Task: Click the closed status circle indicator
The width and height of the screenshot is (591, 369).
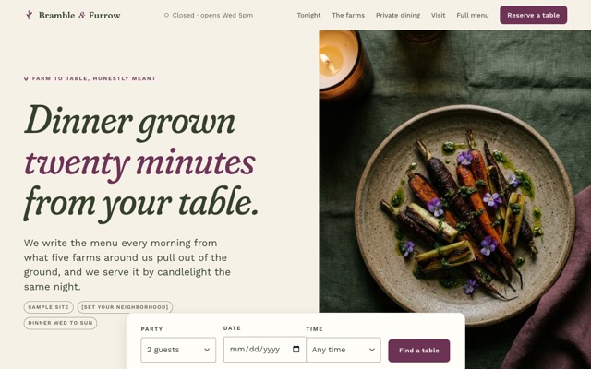Action: pos(166,15)
